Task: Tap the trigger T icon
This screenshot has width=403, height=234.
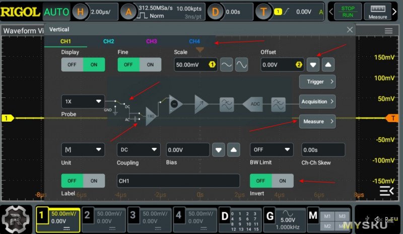Action: 262,12
